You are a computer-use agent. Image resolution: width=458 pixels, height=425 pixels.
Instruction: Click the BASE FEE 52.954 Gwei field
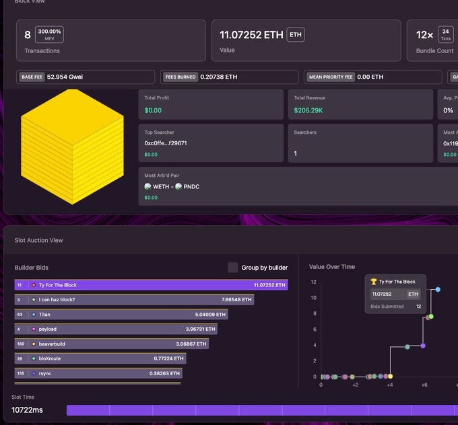pyautogui.click(x=86, y=77)
